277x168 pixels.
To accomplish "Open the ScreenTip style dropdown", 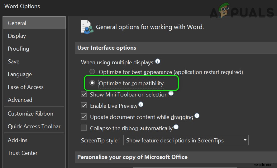I will click(186, 140).
